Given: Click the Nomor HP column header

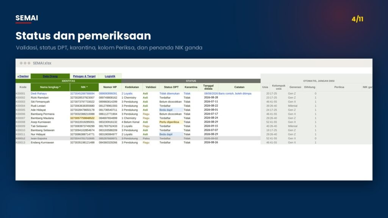Looking at the screenshot, I should coord(110,87).
